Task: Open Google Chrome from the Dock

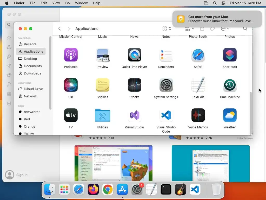Action: 108,189
